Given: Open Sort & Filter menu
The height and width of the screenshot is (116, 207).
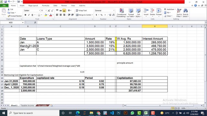Looking at the screenshot, I should pyautogui.click(x=179, y=13).
